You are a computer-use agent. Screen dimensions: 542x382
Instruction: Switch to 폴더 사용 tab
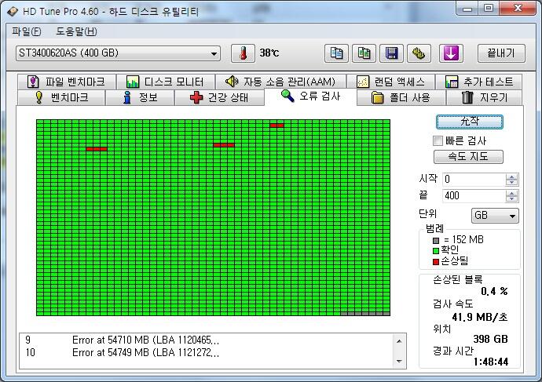tap(401, 97)
